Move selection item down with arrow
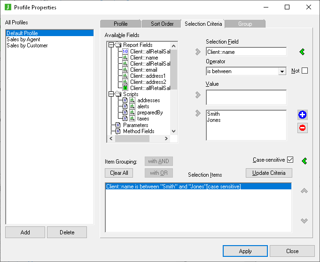 [x=304, y=221]
